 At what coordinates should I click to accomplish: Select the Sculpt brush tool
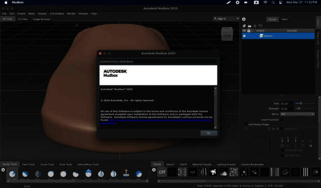point(12,174)
